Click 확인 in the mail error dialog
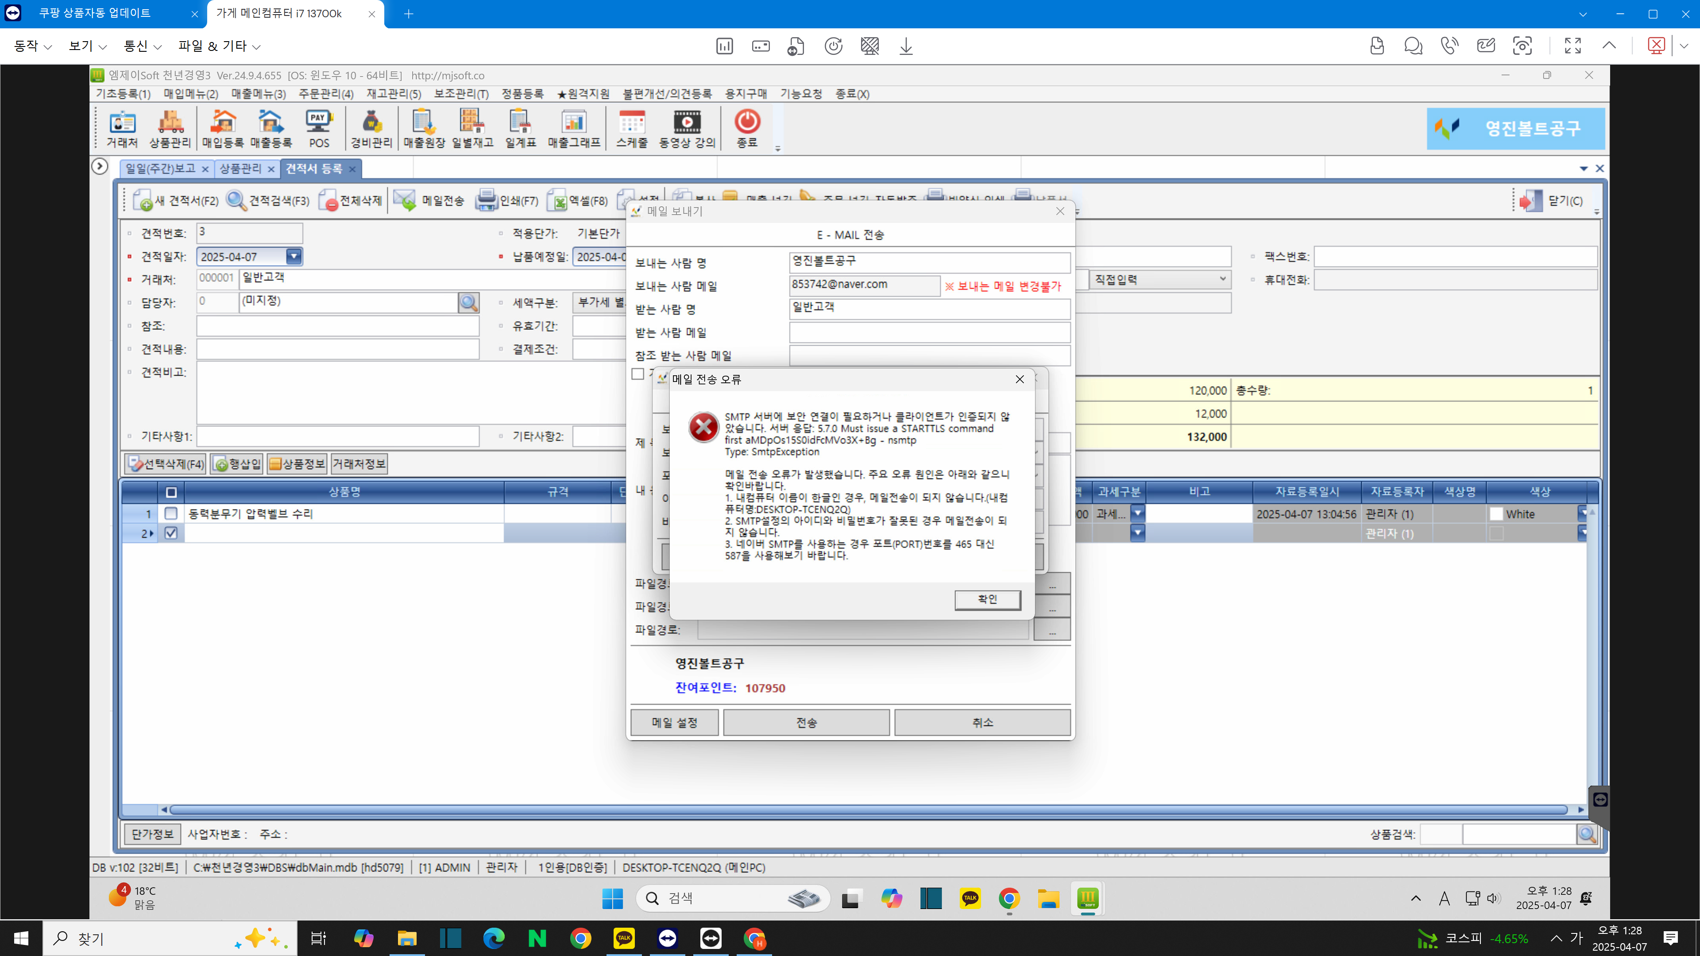 pos(987,599)
